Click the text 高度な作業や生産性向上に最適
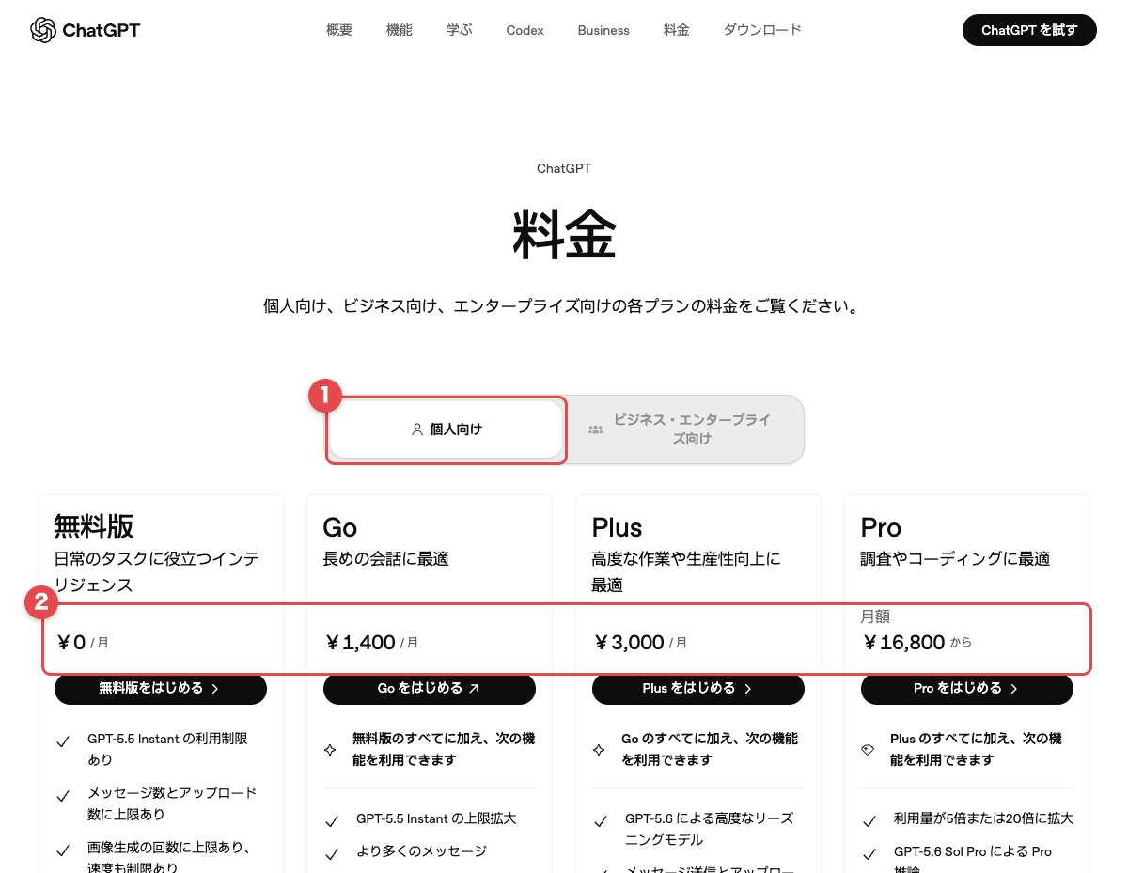The image size is (1128, 873). [x=686, y=572]
